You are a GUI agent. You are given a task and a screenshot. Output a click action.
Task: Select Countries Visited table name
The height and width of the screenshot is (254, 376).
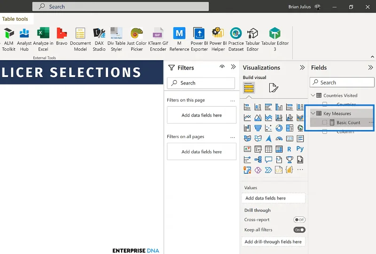340,95
